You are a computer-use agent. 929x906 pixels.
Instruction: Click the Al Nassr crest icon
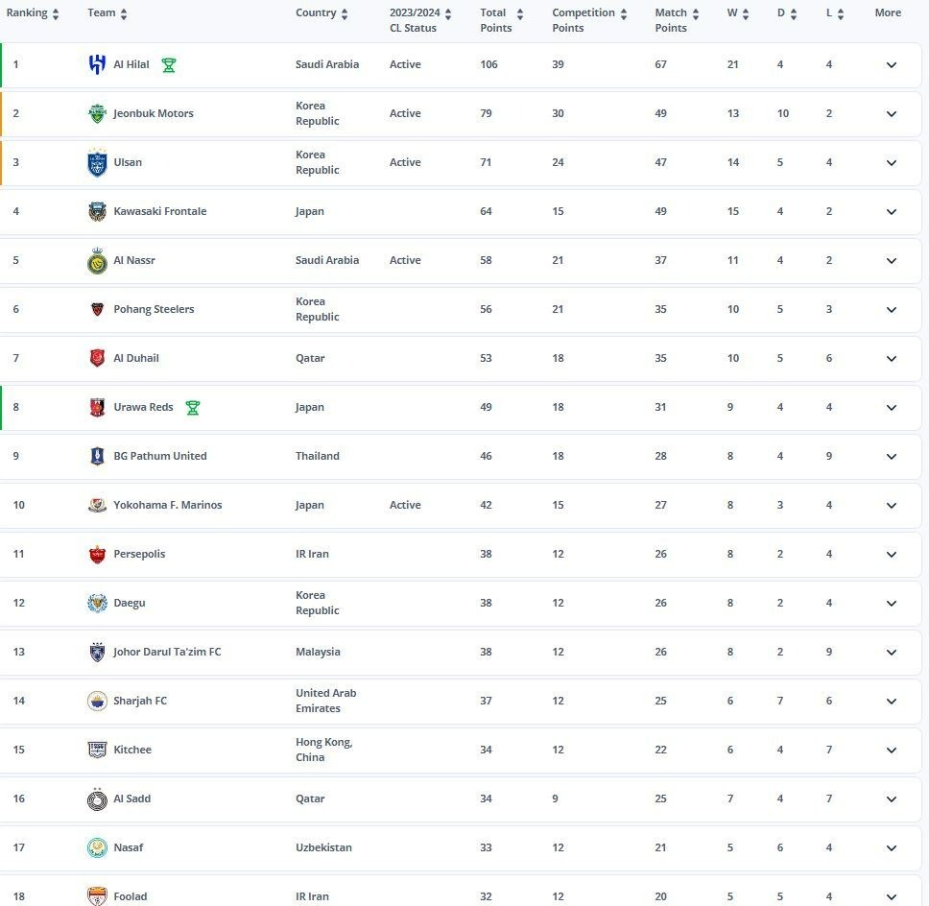pos(97,261)
